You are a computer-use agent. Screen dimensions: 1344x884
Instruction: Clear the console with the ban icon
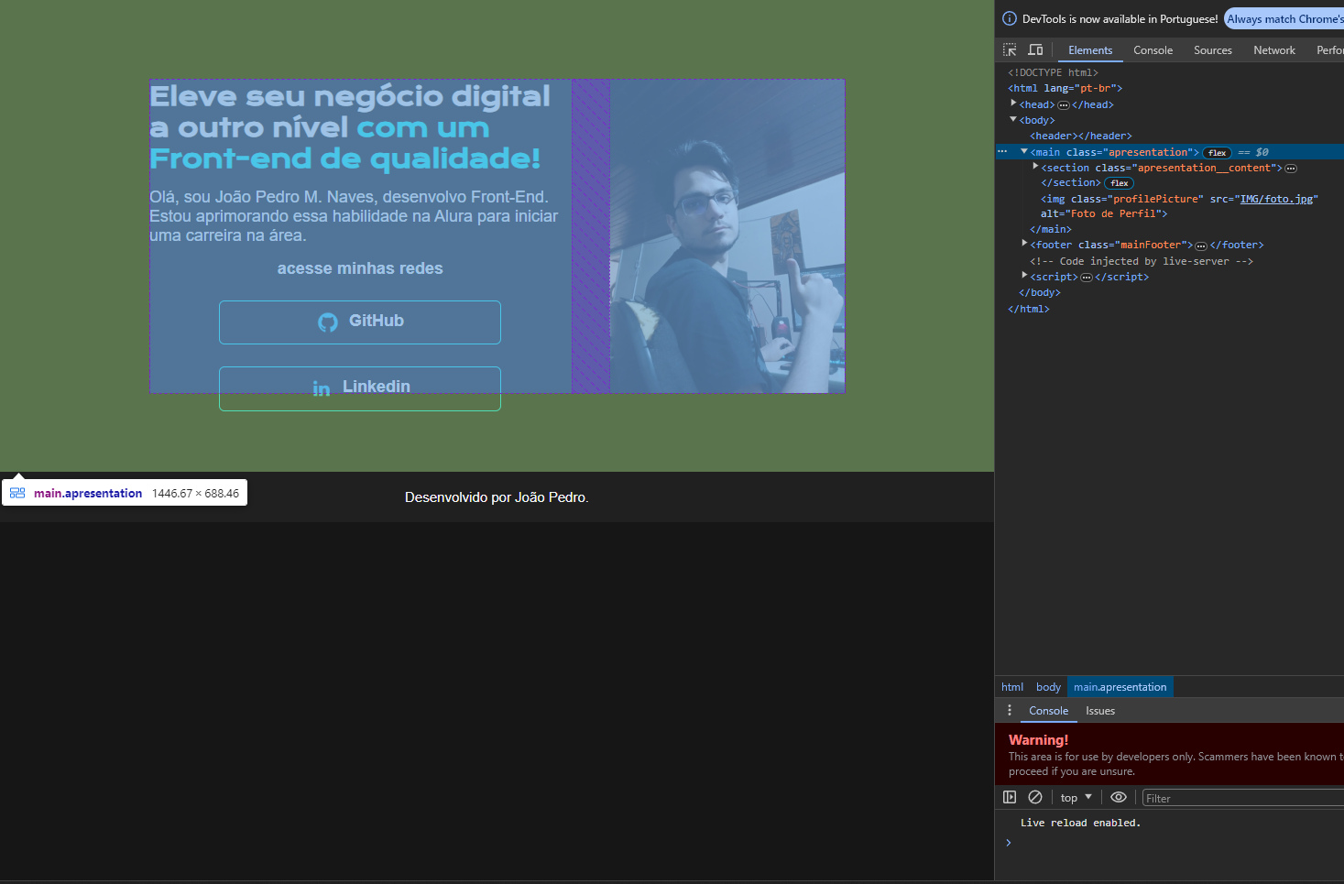[1035, 797]
